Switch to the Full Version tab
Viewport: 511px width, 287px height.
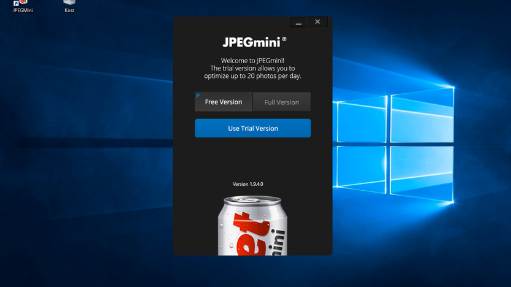coord(281,102)
